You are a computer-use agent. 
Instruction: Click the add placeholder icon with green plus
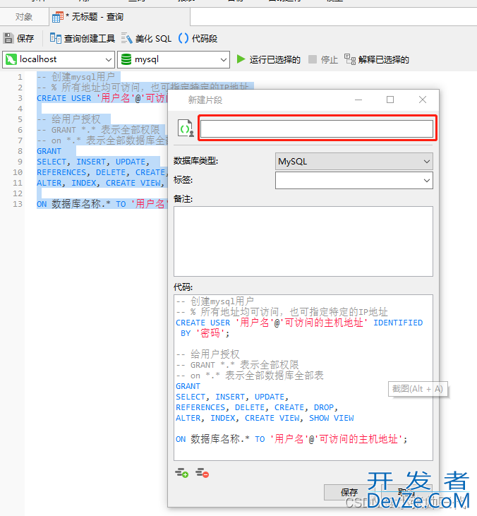click(181, 473)
